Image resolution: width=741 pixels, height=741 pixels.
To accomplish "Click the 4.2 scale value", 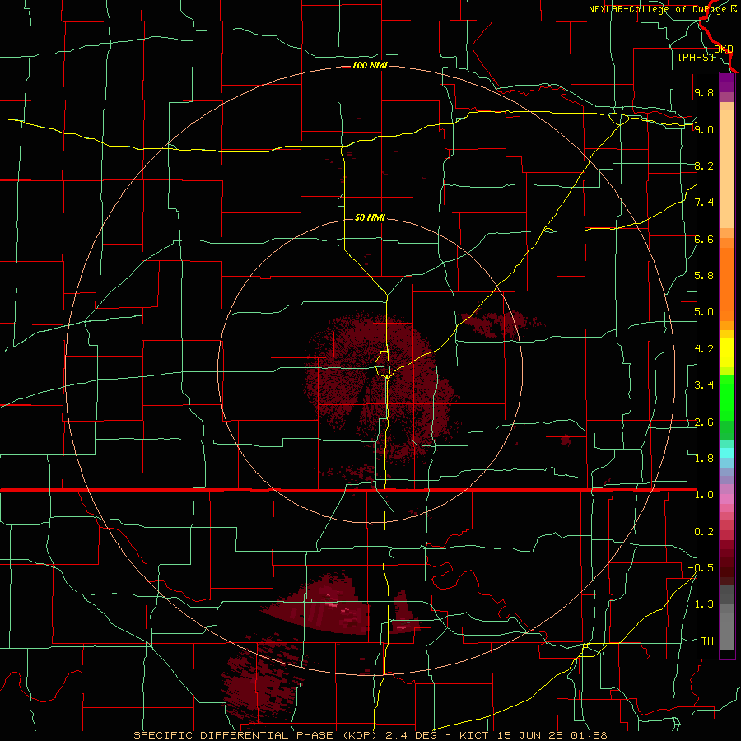I will 704,349.
